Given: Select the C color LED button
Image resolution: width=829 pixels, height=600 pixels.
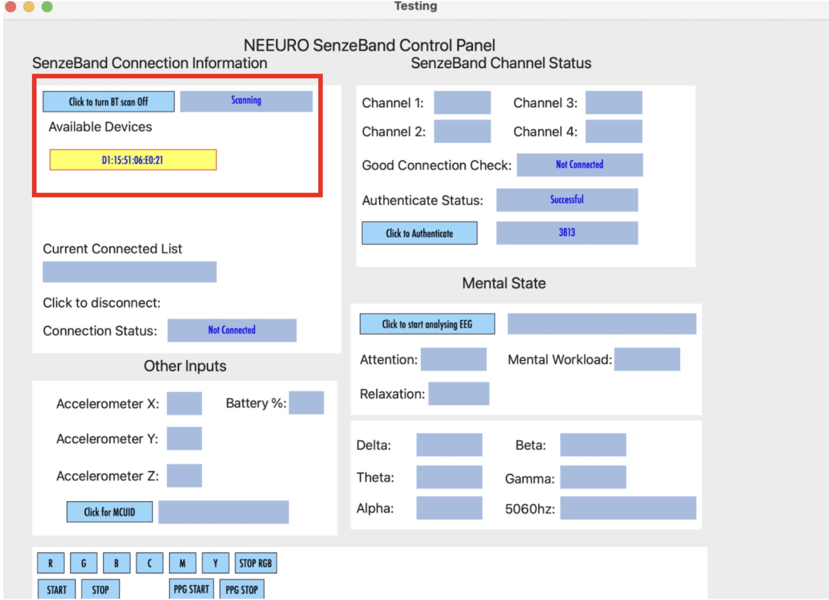Looking at the screenshot, I should (x=149, y=563).
